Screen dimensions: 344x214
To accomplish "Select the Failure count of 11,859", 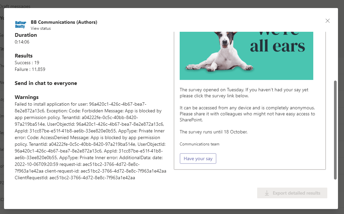I will tap(29, 69).
